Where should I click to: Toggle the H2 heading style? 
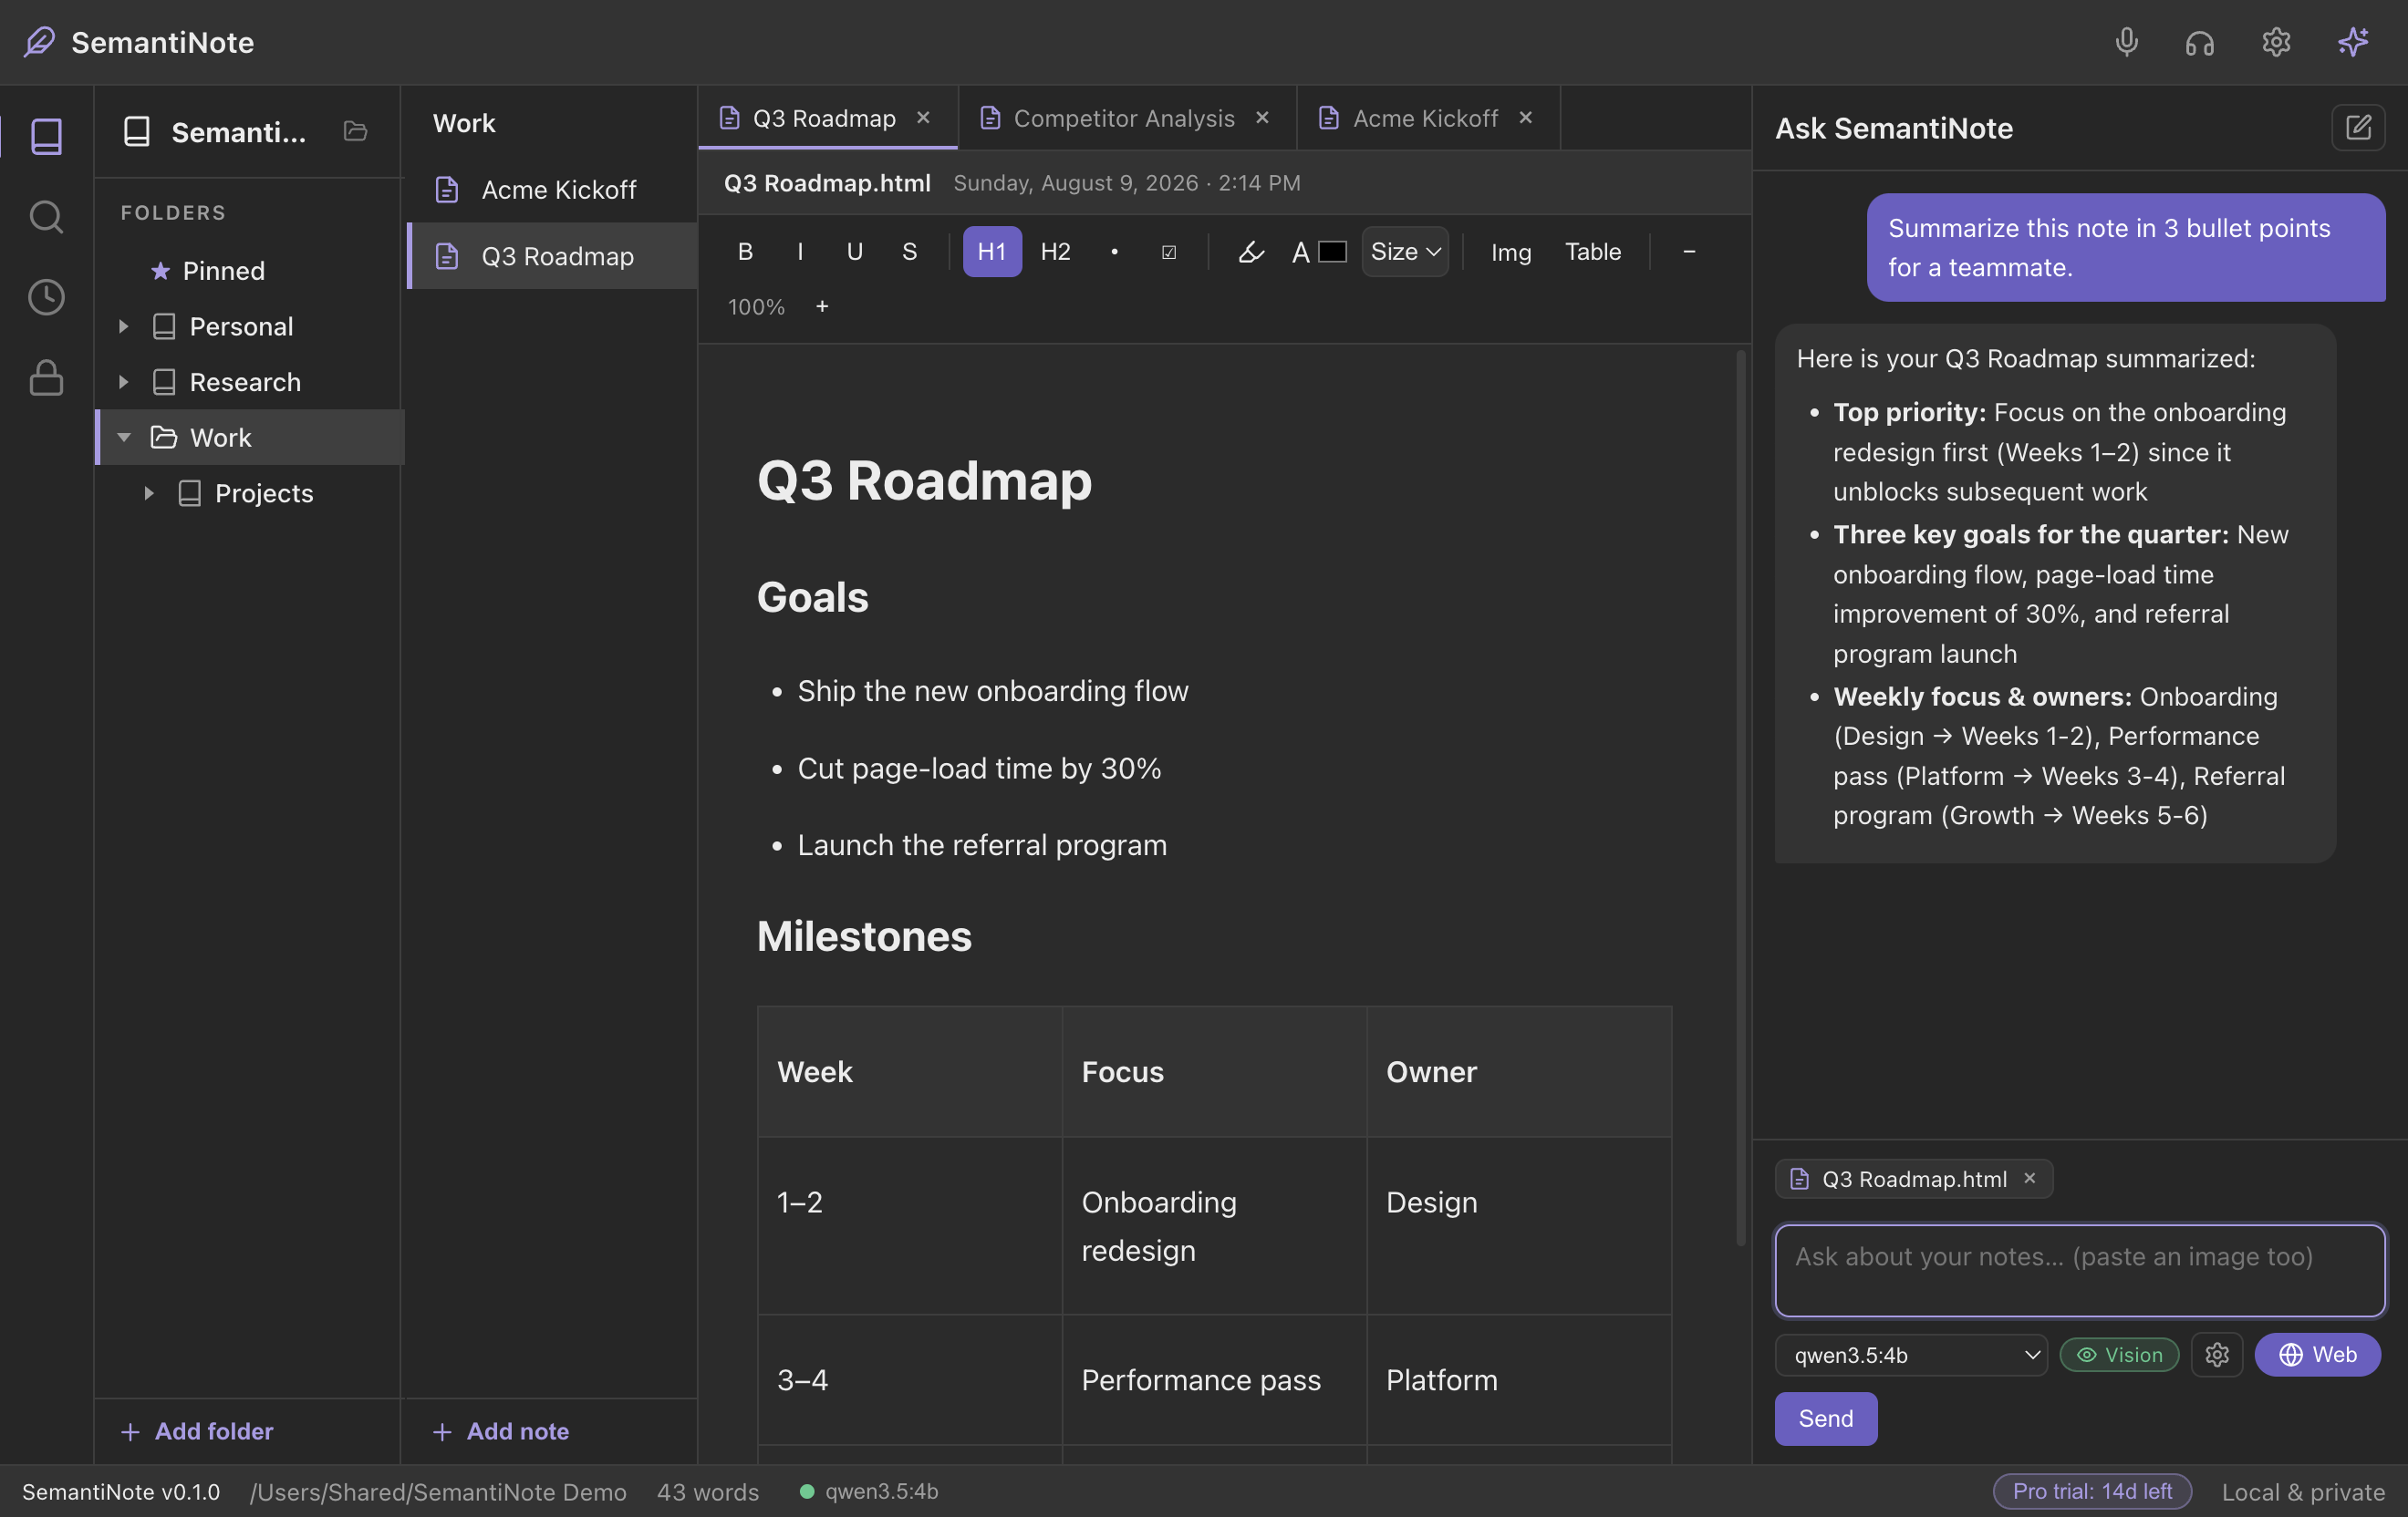click(x=1055, y=252)
